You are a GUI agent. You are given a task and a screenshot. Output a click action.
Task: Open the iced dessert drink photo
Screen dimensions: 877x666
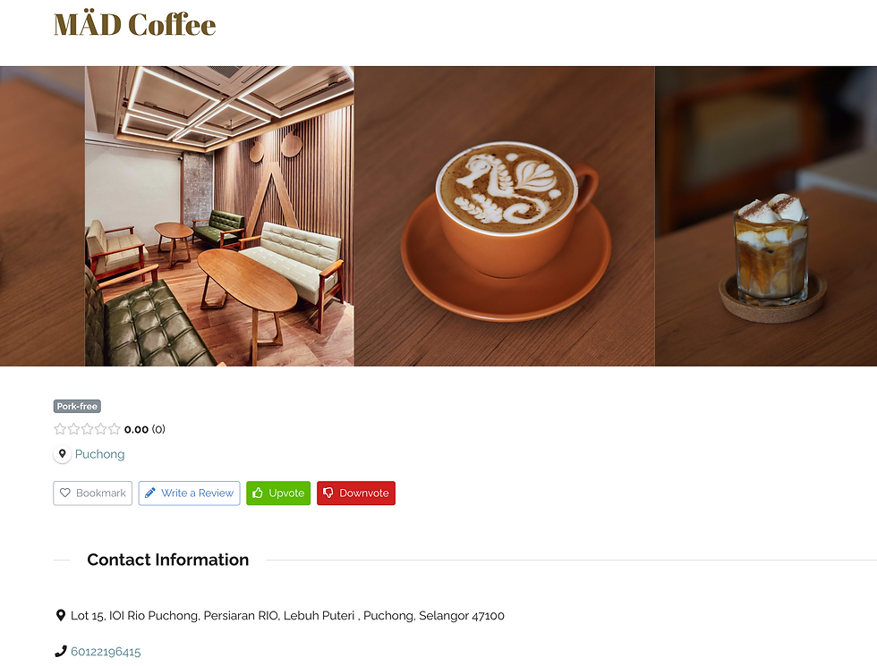click(766, 216)
